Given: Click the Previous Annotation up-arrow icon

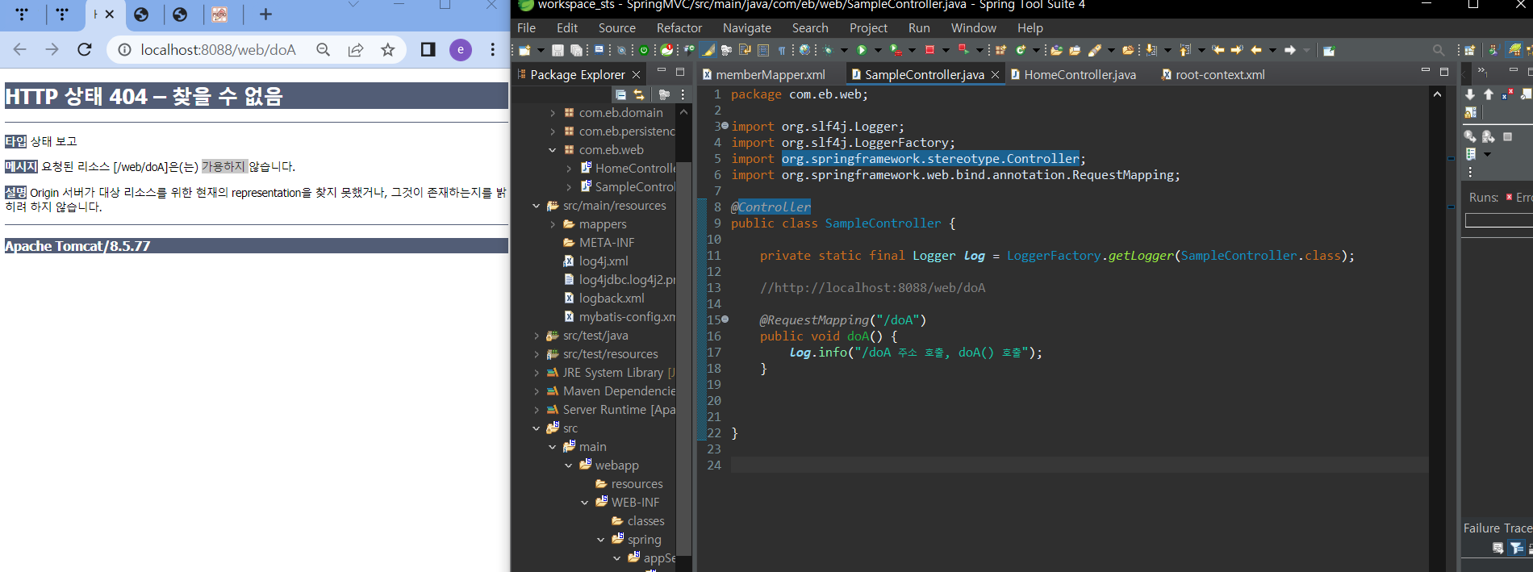Looking at the screenshot, I should tap(1185, 50).
